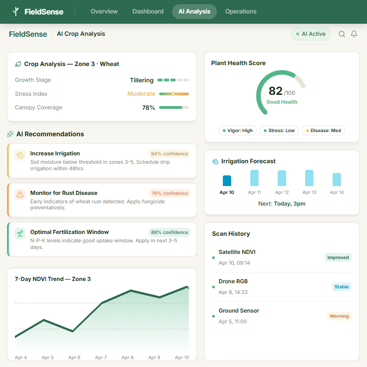The image size is (367, 367).
Task: Click the warning triangle icon on Rust Disease
Action: point(20,194)
